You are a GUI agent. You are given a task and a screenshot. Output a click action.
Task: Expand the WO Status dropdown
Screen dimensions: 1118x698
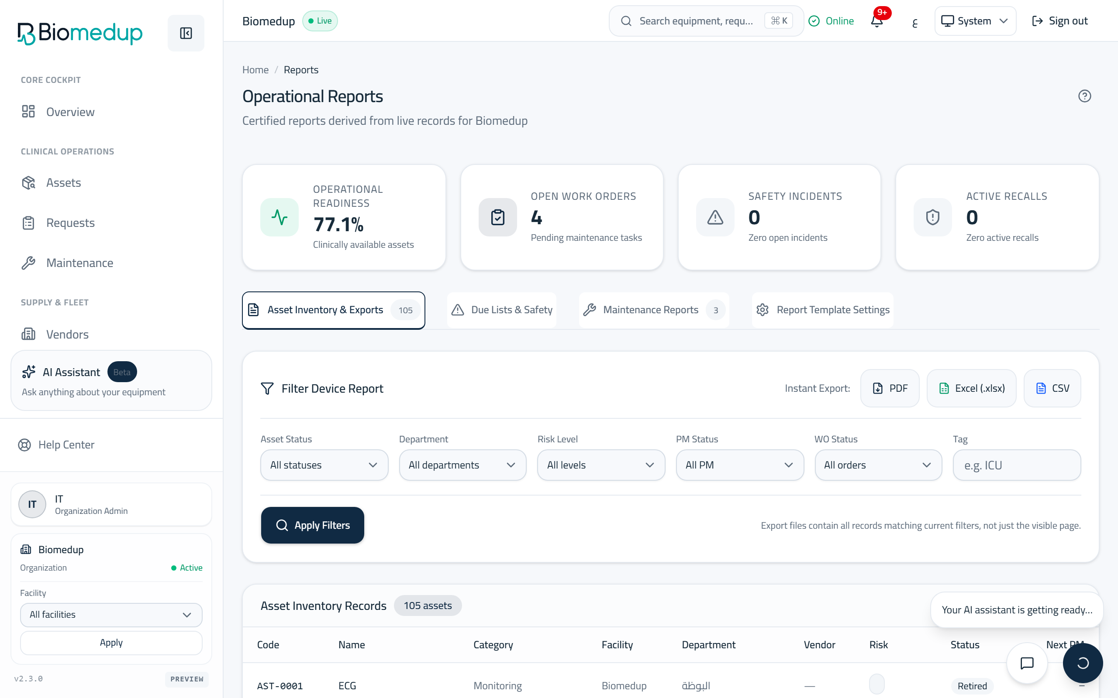[x=878, y=465]
